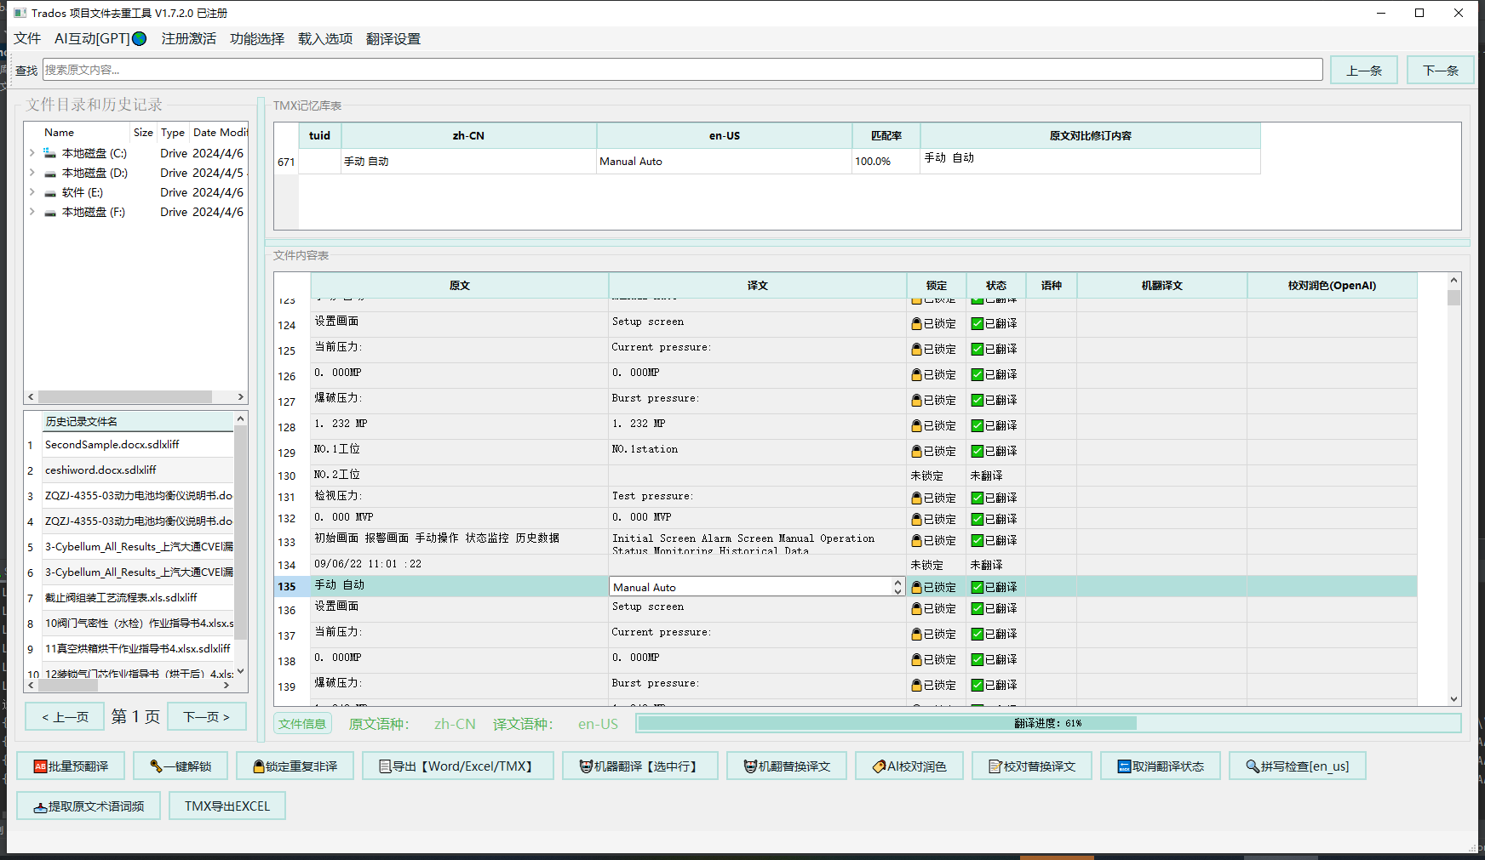Click the 提取原文术语词频 extract icon
This screenshot has width=1485, height=860.
[x=40, y=807]
